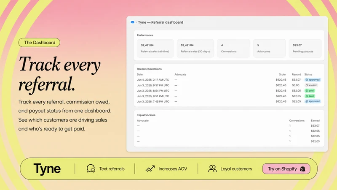Screen dimensions: 337x190
Task: Click the Increases AOV trend arrow icon
Action: point(150,168)
